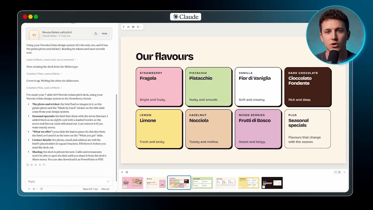The height and width of the screenshot is (210, 373).
Task: Add a new slide with the filmstrip plus icon
Action: click(x=122, y=172)
